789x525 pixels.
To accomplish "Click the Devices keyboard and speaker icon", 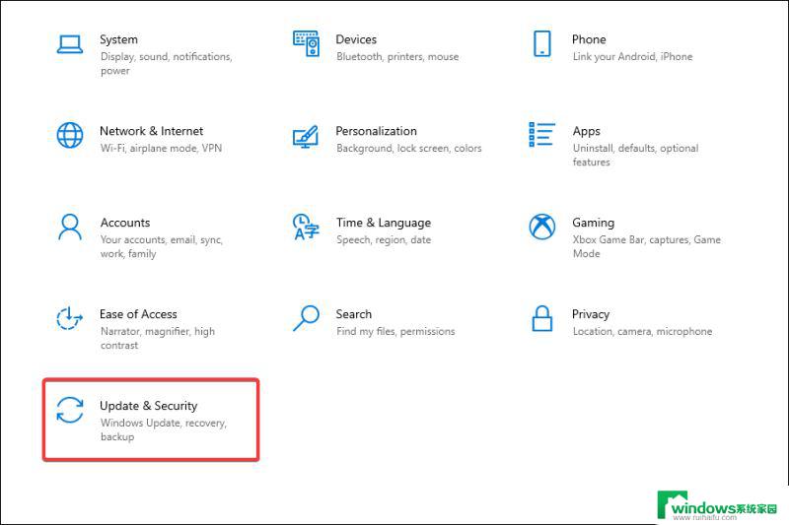I will pyautogui.click(x=306, y=43).
